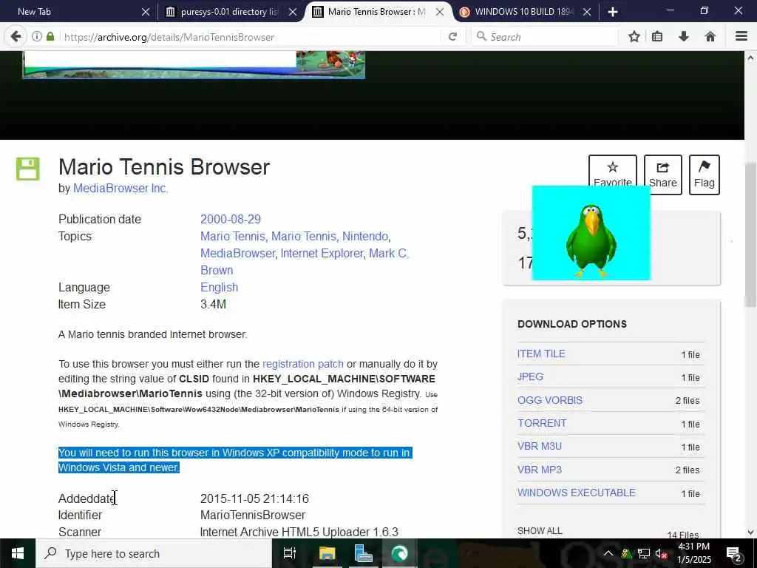Click SHOW ALL download files

tap(540, 531)
